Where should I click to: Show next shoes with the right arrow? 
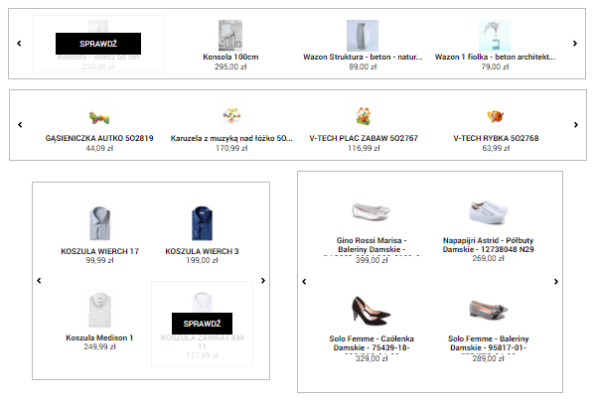coord(555,282)
